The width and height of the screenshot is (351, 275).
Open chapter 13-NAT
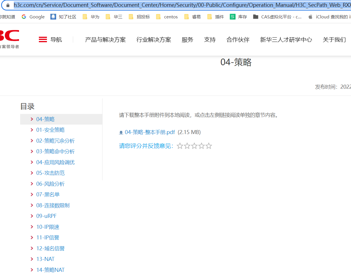click(x=45, y=259)
